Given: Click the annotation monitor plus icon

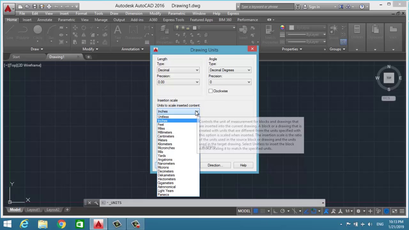Looking at the screenshot, I should click(370, 211).
